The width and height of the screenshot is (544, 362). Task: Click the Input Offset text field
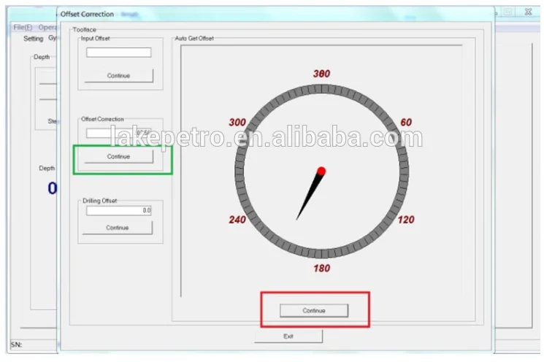click(x=118, y=53)
